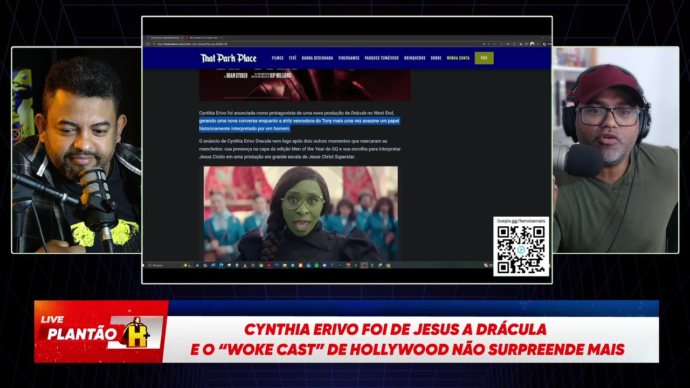The height and width of the screenshot is (388, 690).
Task: Select the BRINQUEDOS menu item
Action: [x=415, y=58]
